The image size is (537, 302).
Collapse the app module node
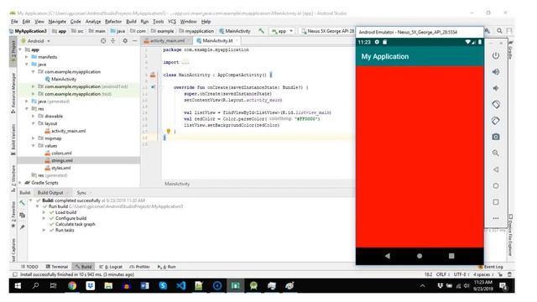pyautogui.click(x=20, y=49)
